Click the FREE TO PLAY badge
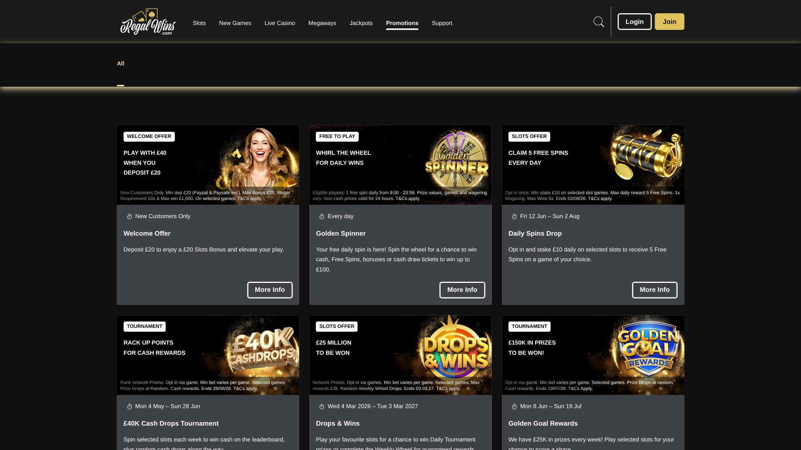The image size is (801, 450). (x=337, y=137)
